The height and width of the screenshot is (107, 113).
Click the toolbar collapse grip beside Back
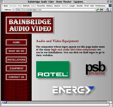pyautogui.click(x=2, y=6)
